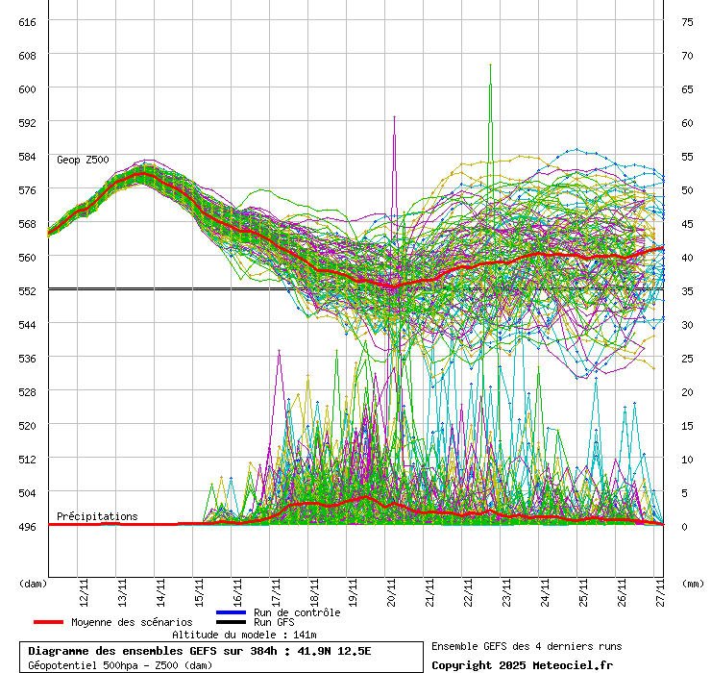711x673 pixels.
Task: Click the (dam) unit label below the left axis
Action: click(33, 583)
